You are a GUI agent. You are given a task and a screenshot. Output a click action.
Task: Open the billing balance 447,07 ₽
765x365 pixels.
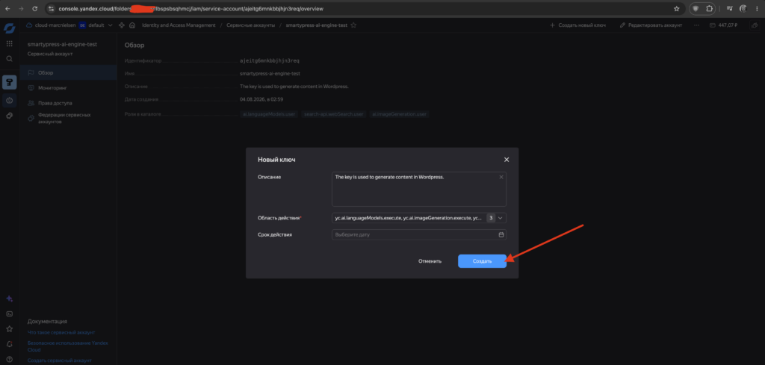723,25
